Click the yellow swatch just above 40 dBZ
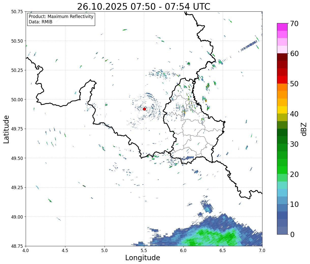 tap(282, 110)
